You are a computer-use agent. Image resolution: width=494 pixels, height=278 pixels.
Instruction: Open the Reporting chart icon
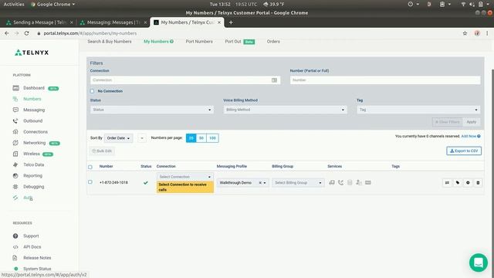(15, 175)
